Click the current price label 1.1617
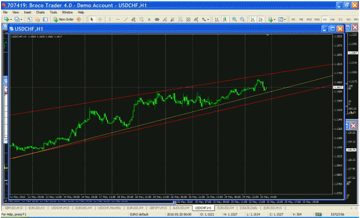 click(x=339, y=87)
